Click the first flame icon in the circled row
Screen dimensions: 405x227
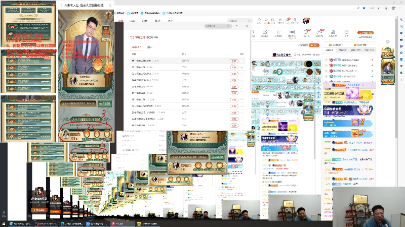(x=87, y=134)
